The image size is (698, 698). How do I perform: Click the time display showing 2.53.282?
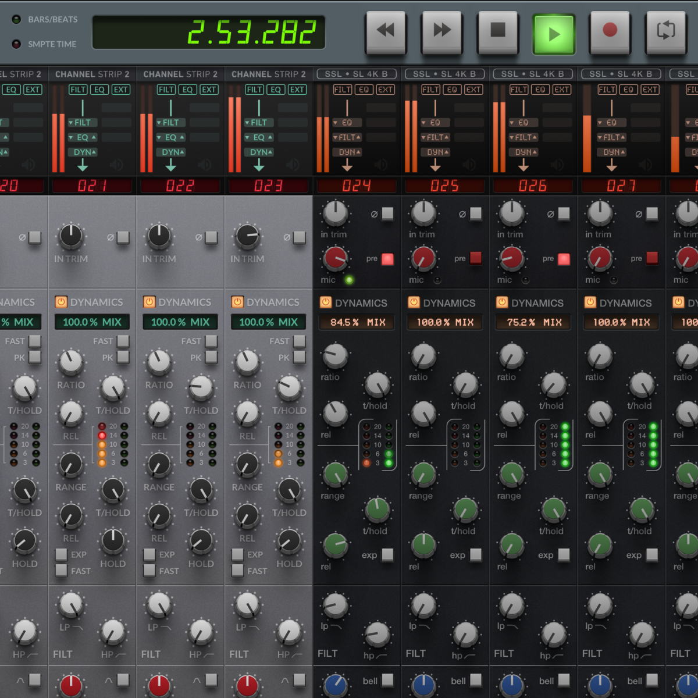(209, 32)
